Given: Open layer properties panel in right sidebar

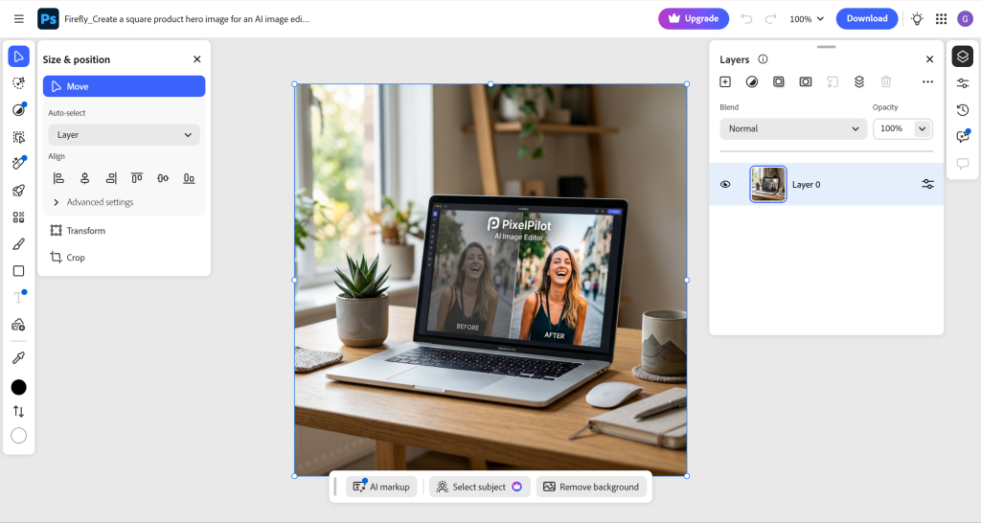Looking at the screenshot, I should (963, 83).
